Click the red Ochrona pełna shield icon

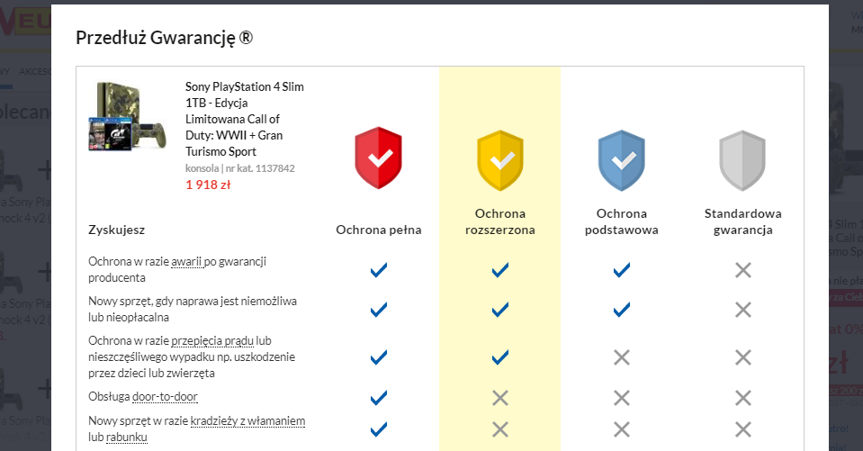click(x=378, y=158)
